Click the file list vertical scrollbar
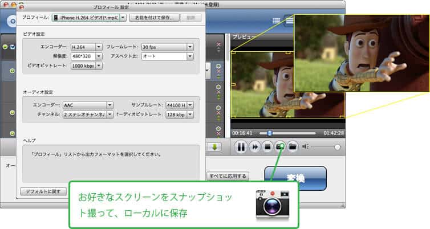This screenshot has width=430, height=229. [228, 48]
